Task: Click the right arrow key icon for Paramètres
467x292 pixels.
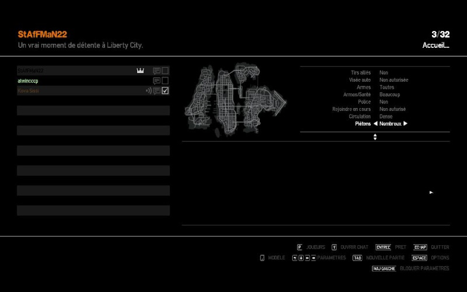Action: [313, 258]
